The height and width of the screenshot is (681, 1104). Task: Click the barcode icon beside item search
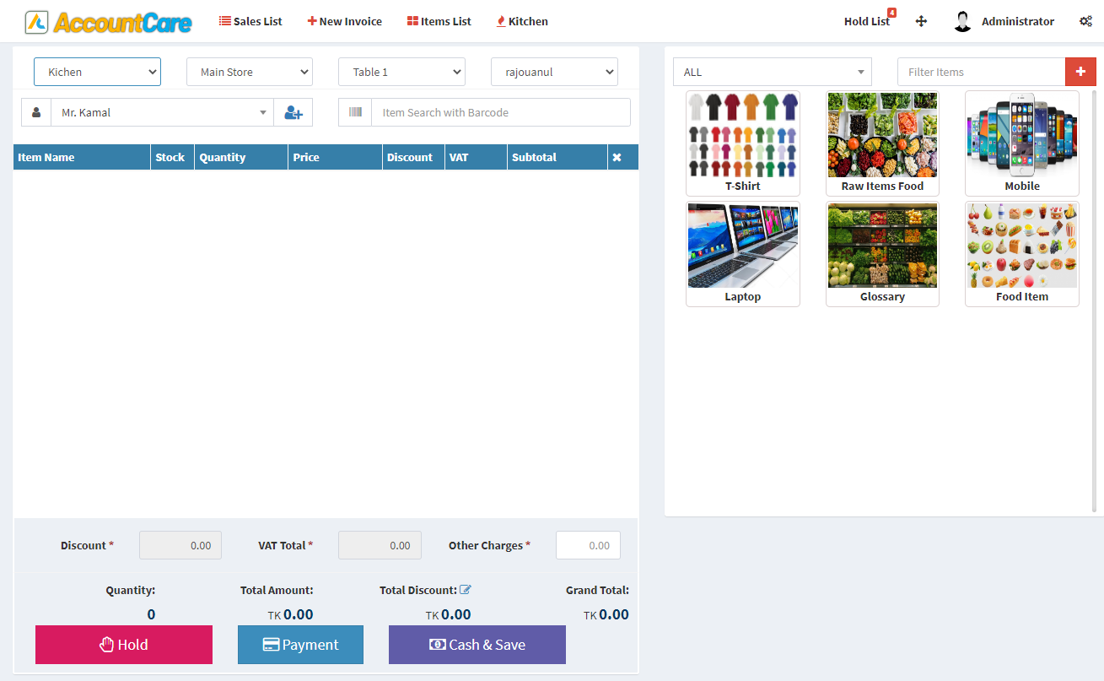click(x=354, y=111)
